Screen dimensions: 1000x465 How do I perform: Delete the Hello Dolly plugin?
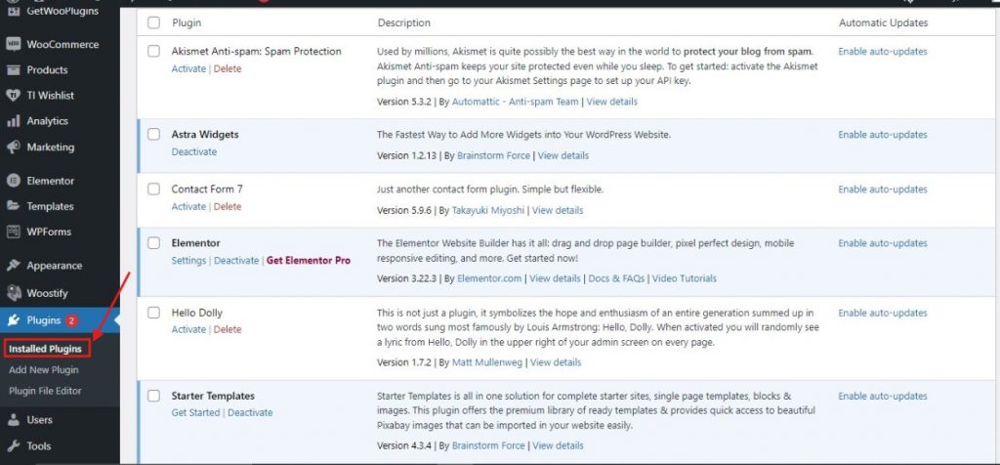click(x=228, y=330)
